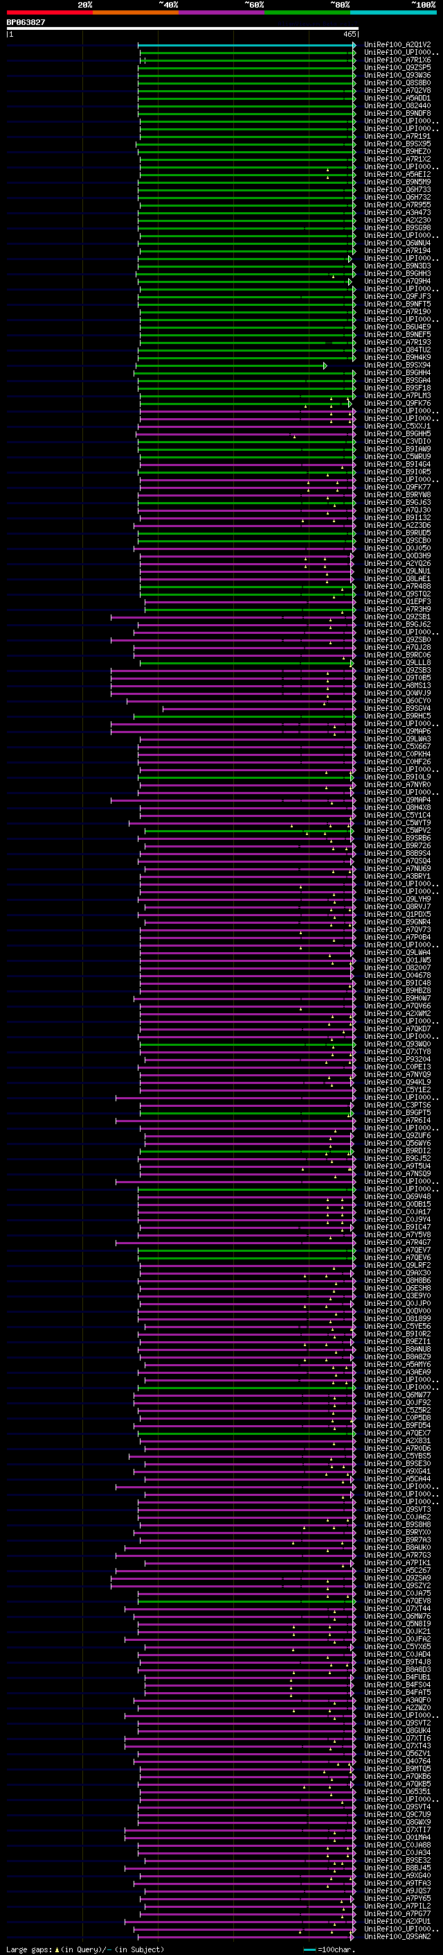
Task: Click hit label UniRef100_Q6H733
Action: (x=397, y=190)
